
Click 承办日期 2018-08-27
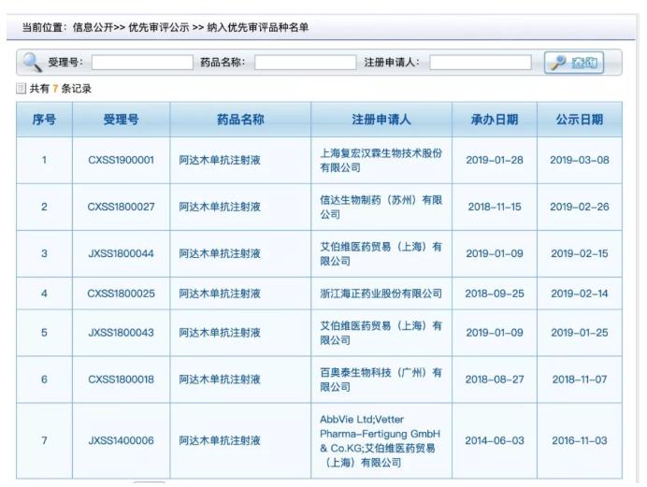click(495, 379)
